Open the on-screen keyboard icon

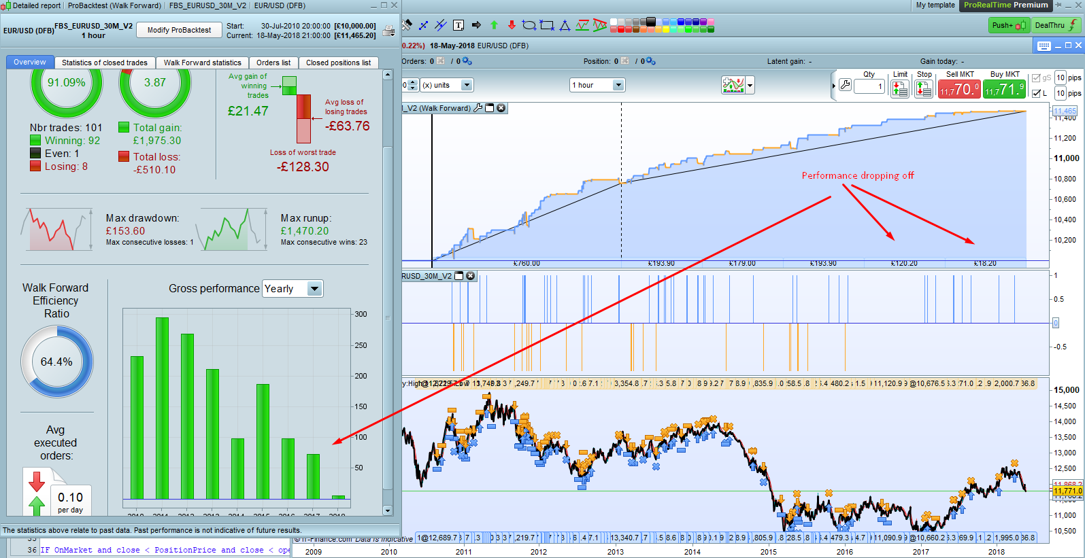coord(1044,46)
